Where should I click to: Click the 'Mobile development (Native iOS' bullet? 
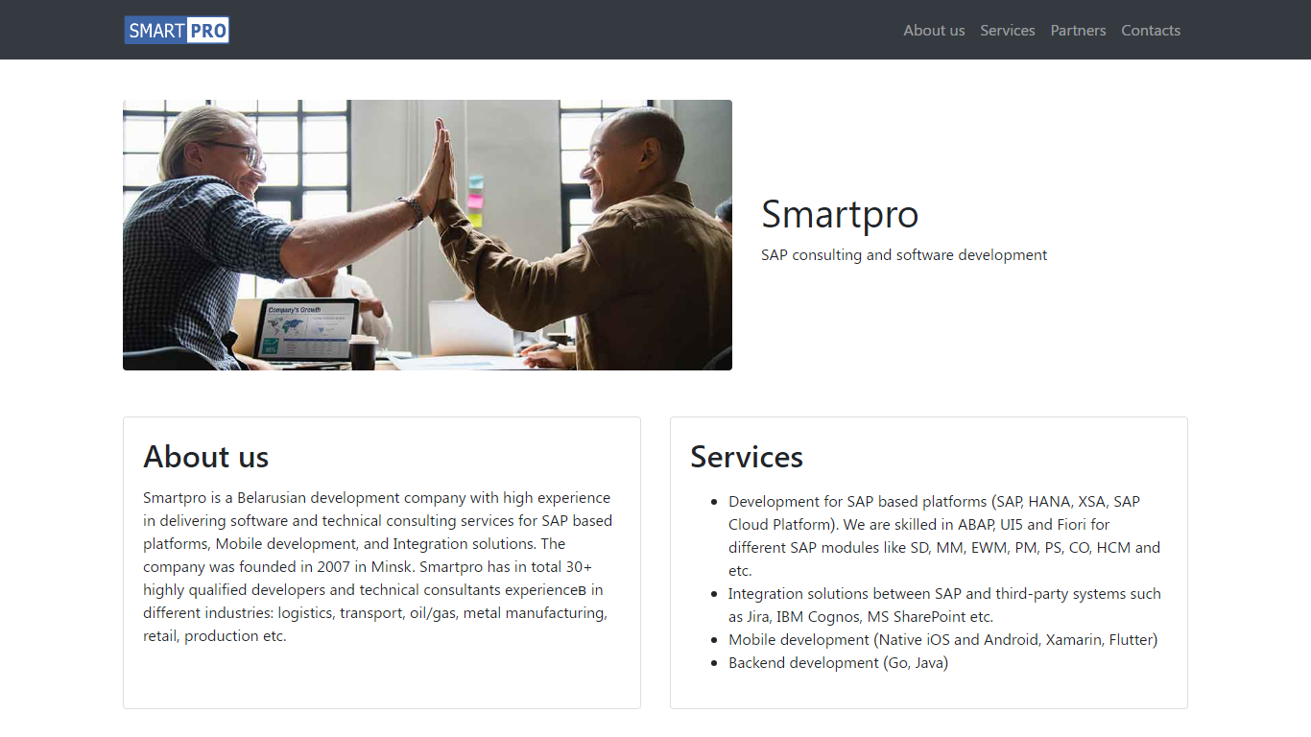coord(943,640)
